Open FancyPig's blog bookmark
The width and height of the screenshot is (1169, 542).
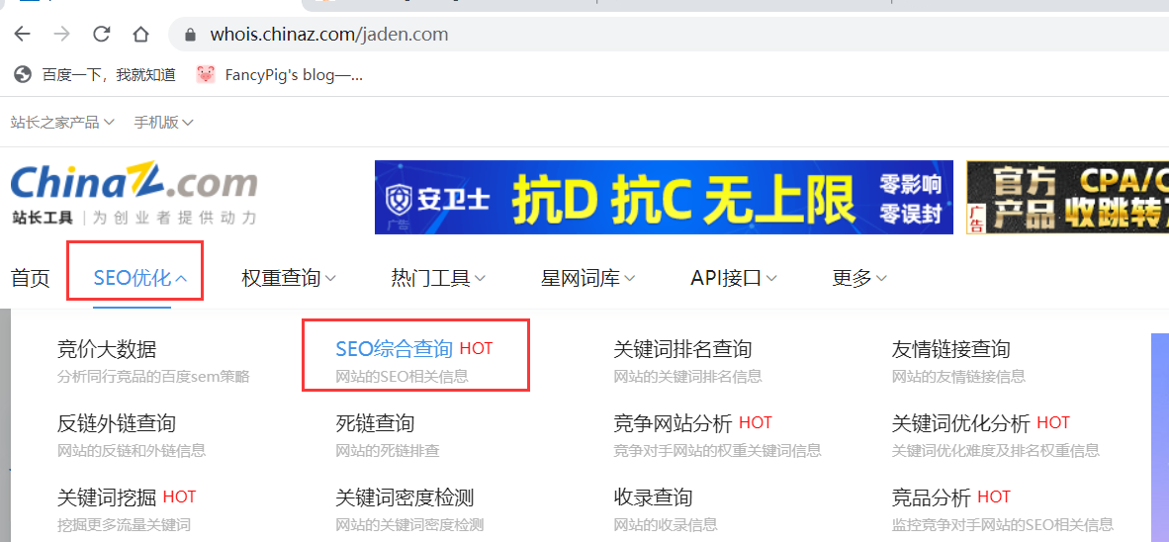[x=280, y=74]
